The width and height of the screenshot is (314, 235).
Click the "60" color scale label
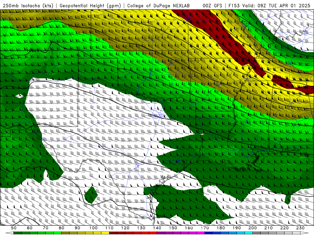point(30,228)
